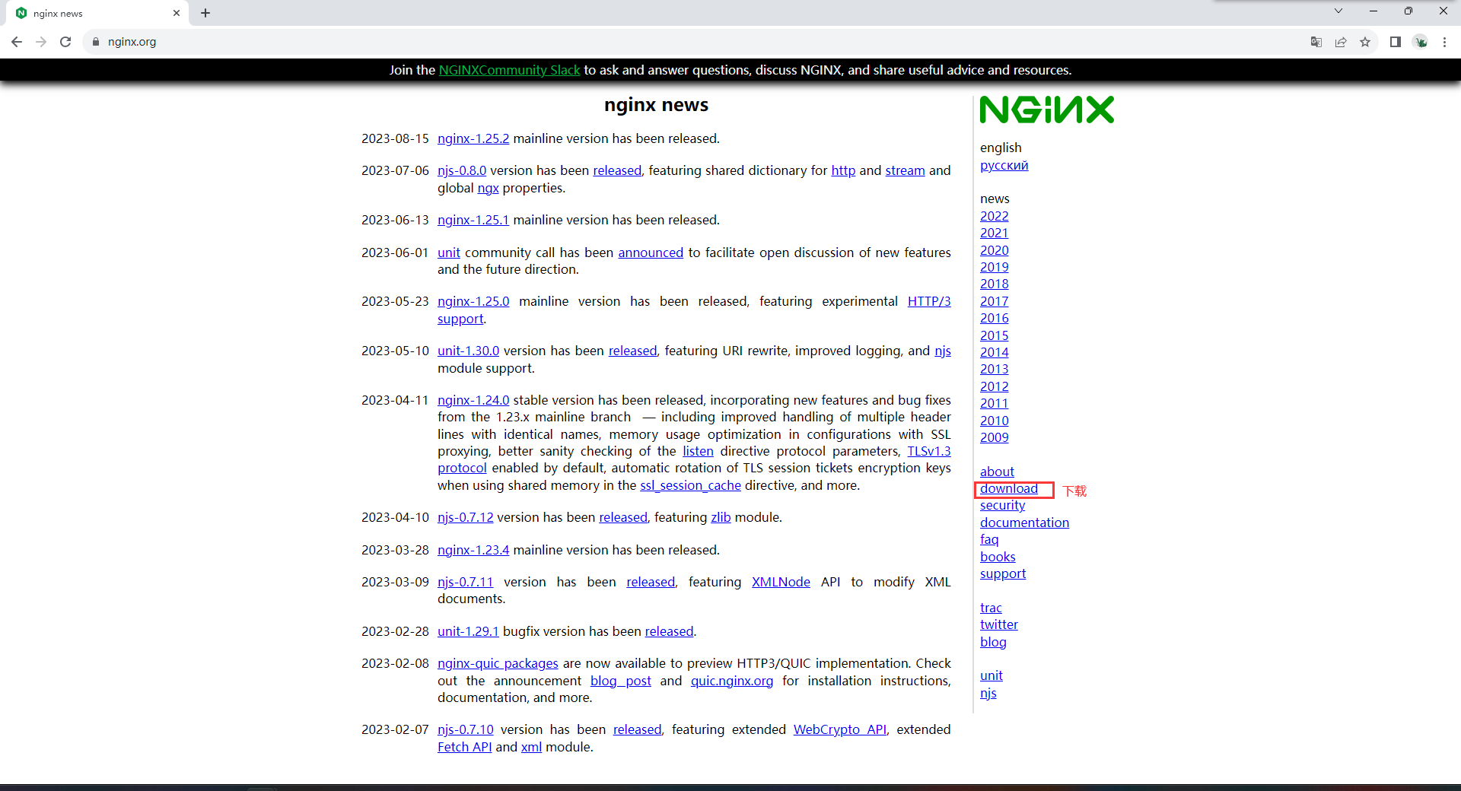Open the XMLNode API link

[781, 582]
